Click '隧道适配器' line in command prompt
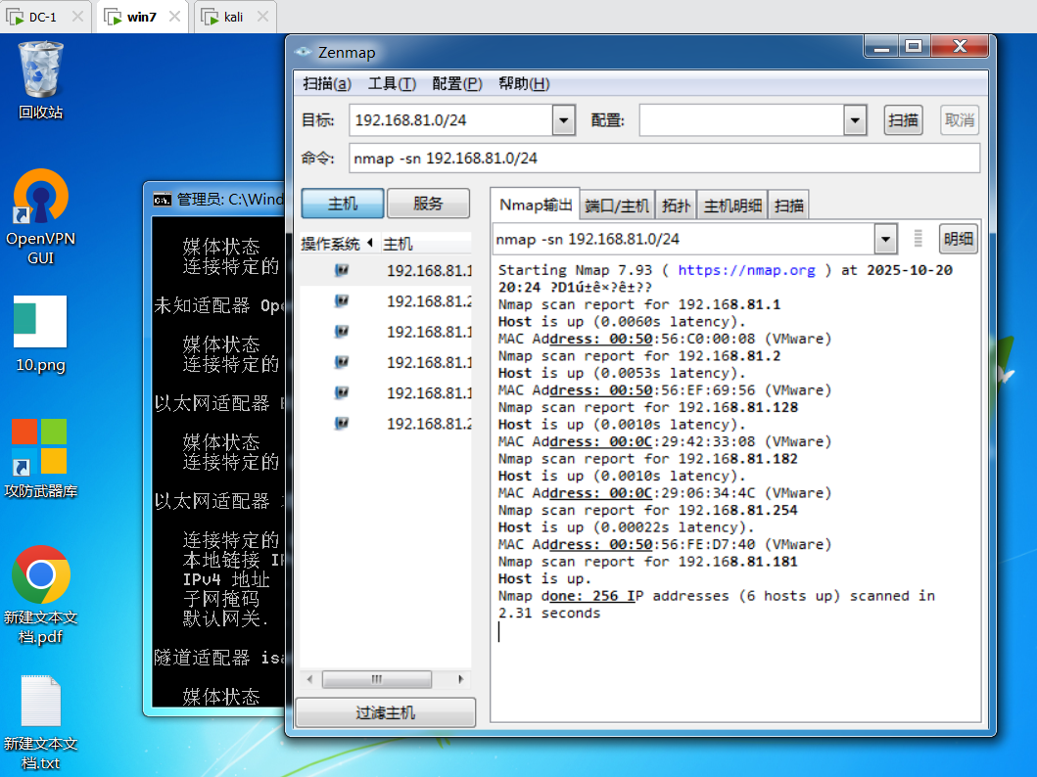This screenshot has height=777, width=1037. 219,658
